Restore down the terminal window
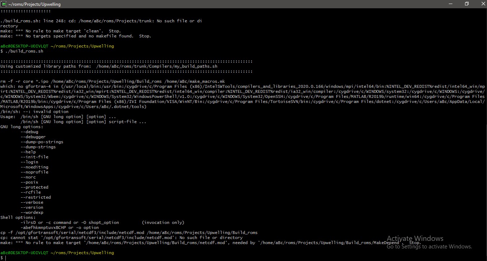This screenshot has height=261, width=487. 467,4
